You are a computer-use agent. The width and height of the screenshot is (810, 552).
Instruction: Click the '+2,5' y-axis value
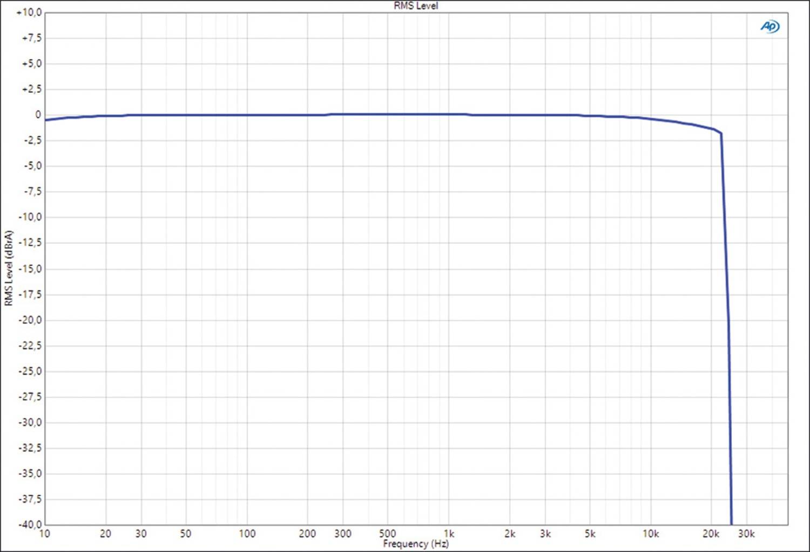[31, 89]
